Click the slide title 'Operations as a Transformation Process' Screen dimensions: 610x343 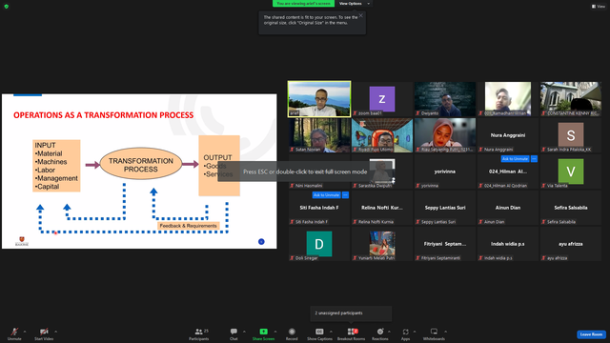tap(104, 115)
